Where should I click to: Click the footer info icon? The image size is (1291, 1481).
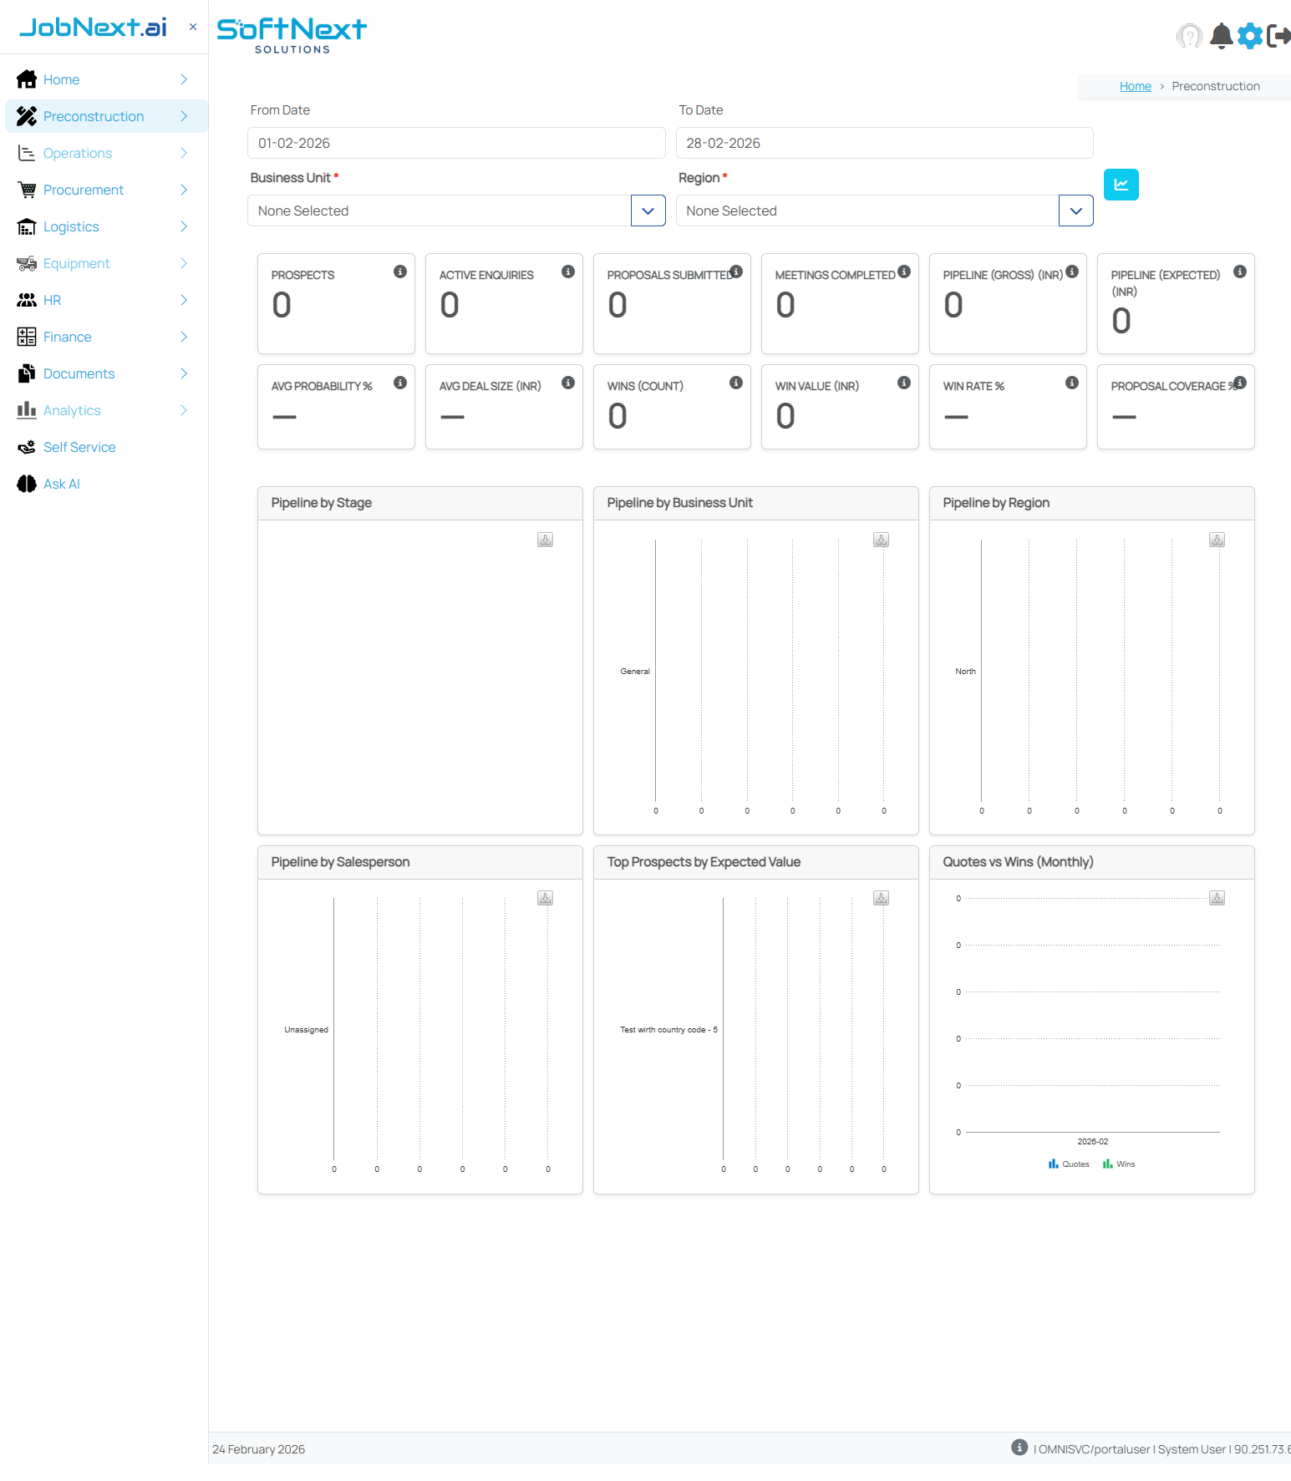point(1019,1447)
